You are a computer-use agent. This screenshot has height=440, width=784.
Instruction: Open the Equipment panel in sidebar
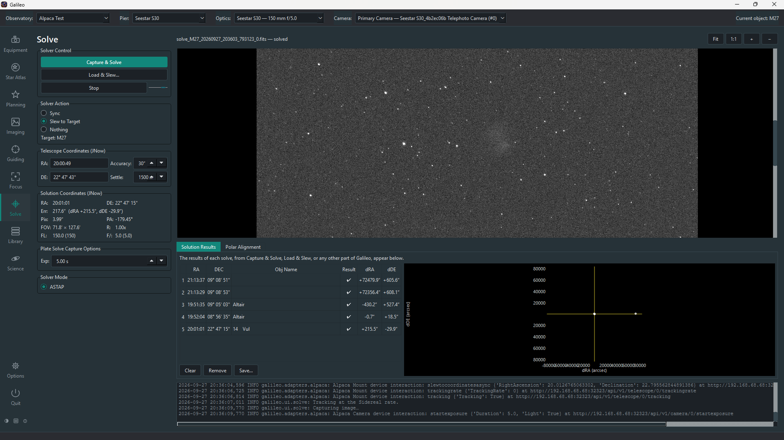coord(16,44)
